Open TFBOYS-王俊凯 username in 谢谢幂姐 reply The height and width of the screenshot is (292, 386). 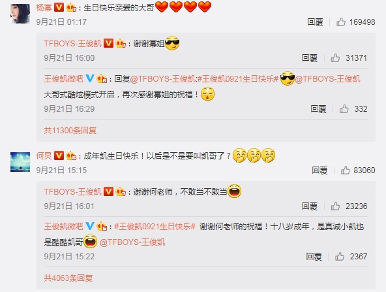point(73,44)
